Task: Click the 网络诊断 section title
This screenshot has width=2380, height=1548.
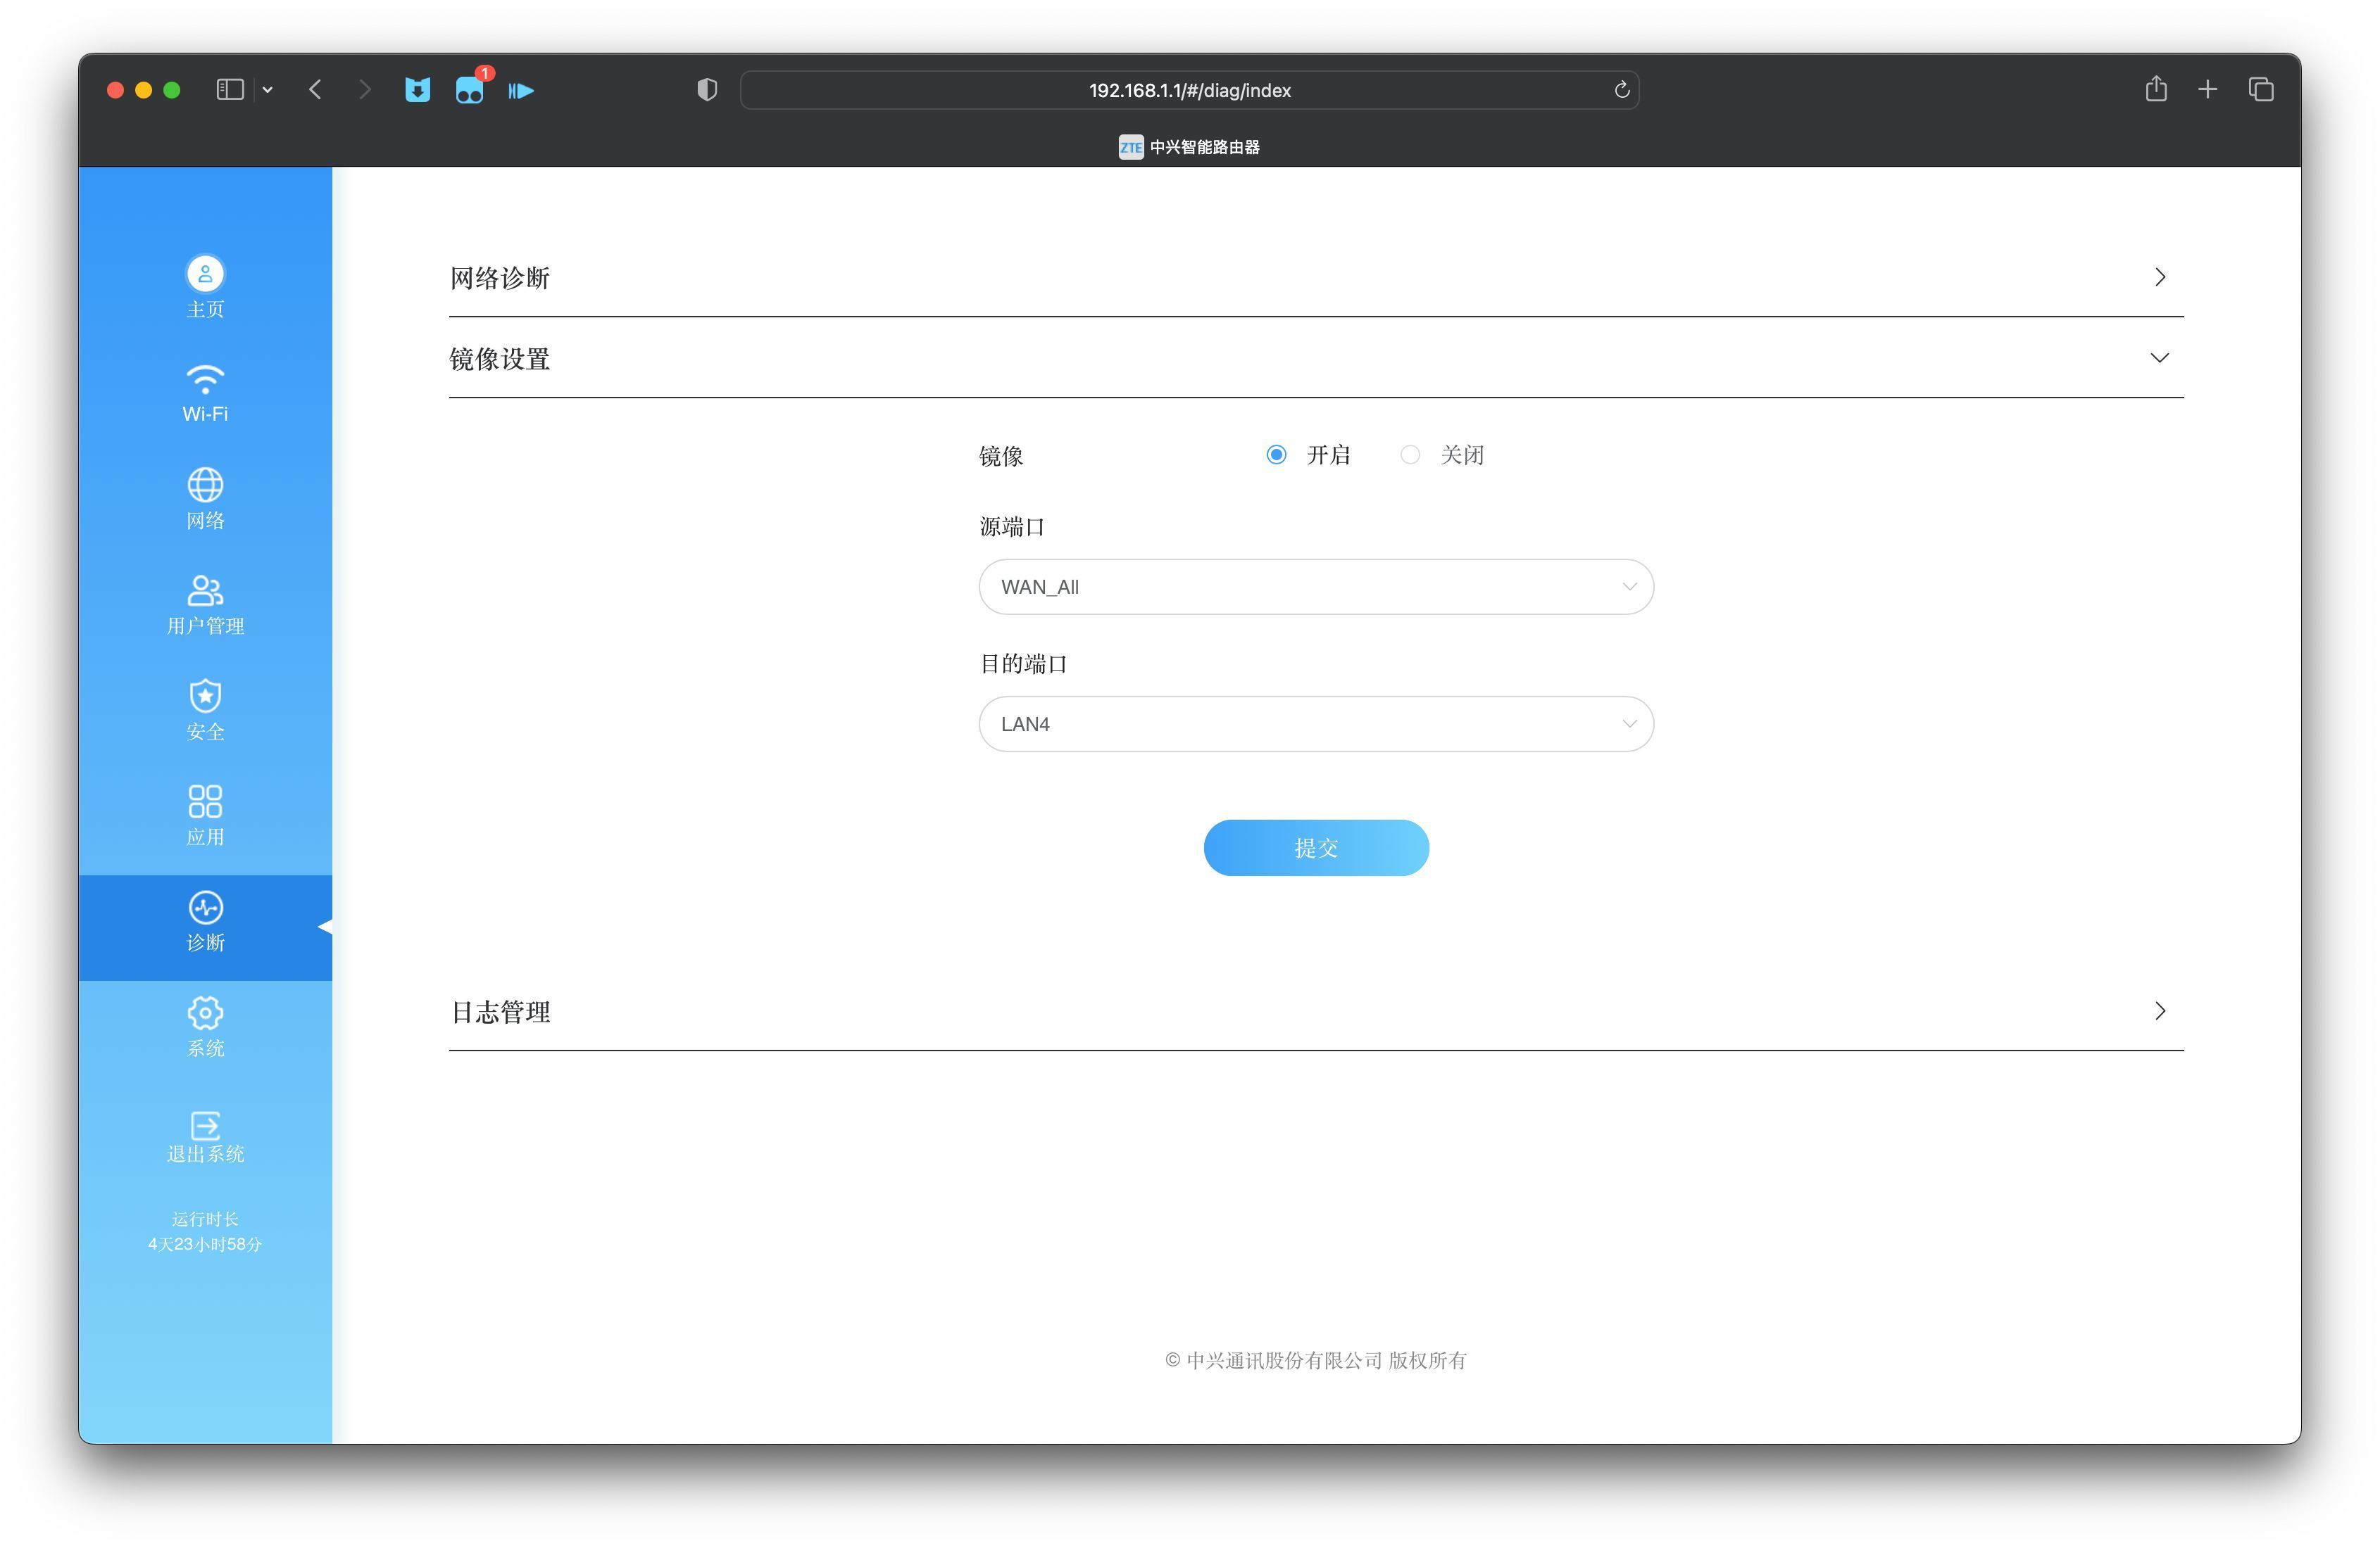Action: (499, 278)
